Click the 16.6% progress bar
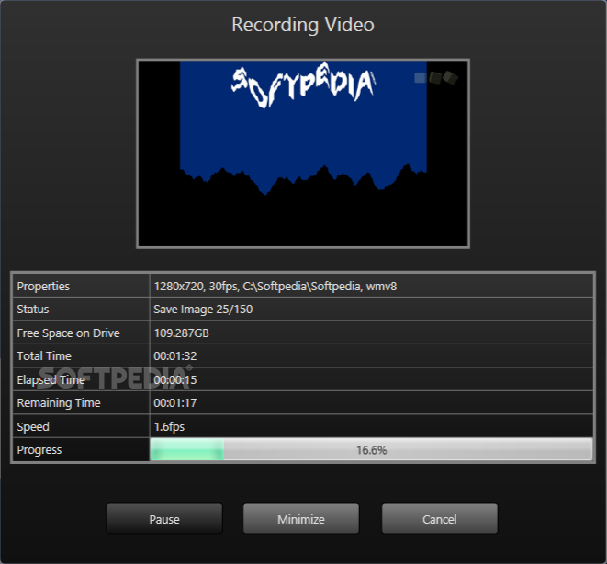Viewport: 607px width, 564px height. 371,450
